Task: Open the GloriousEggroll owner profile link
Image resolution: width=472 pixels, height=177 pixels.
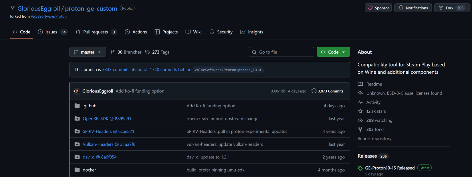Action: point(39,9)
